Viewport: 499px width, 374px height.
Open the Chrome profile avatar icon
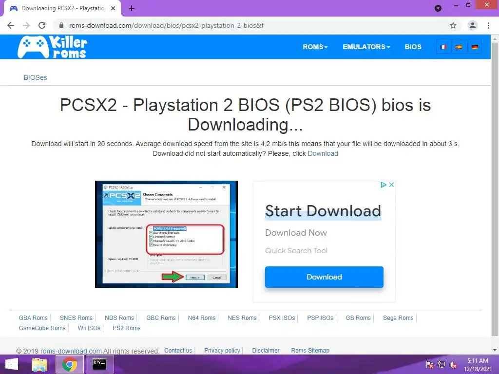pyautogui.click(x=473, y=25)
